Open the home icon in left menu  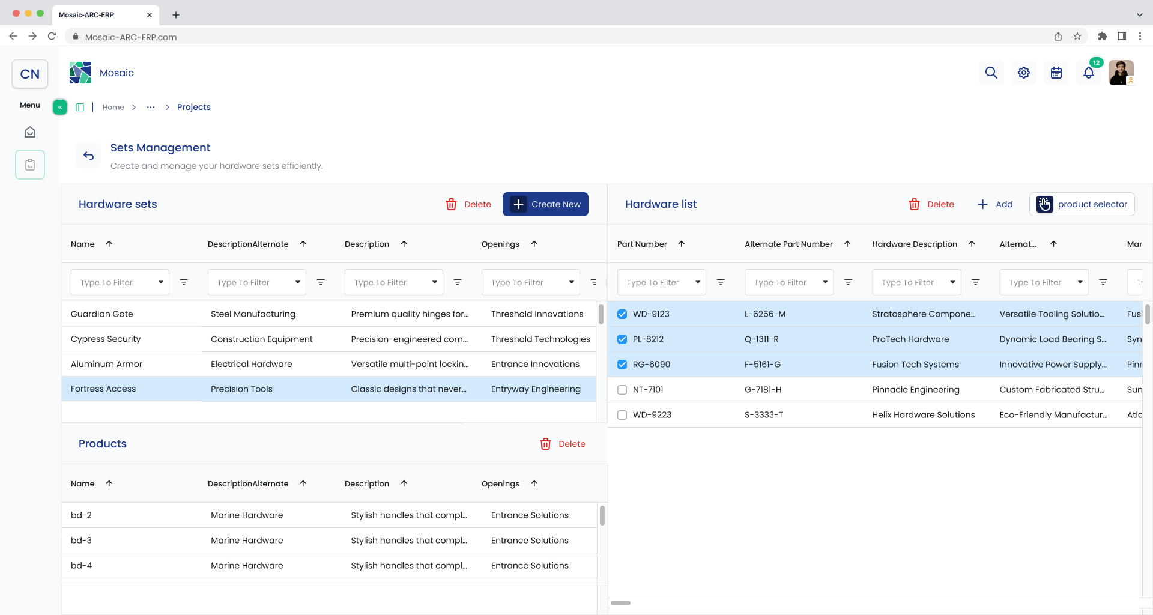(30, 132)
